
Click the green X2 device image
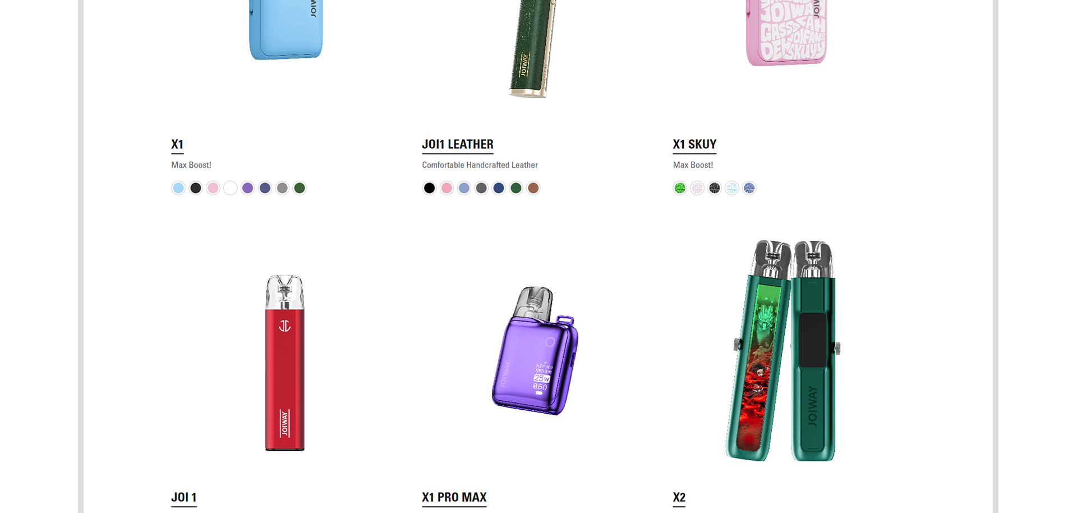pos(783,351)
